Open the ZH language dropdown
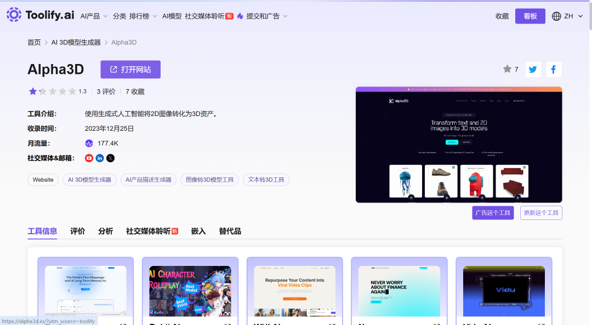592x325 pixels. (x=573, y=16)
